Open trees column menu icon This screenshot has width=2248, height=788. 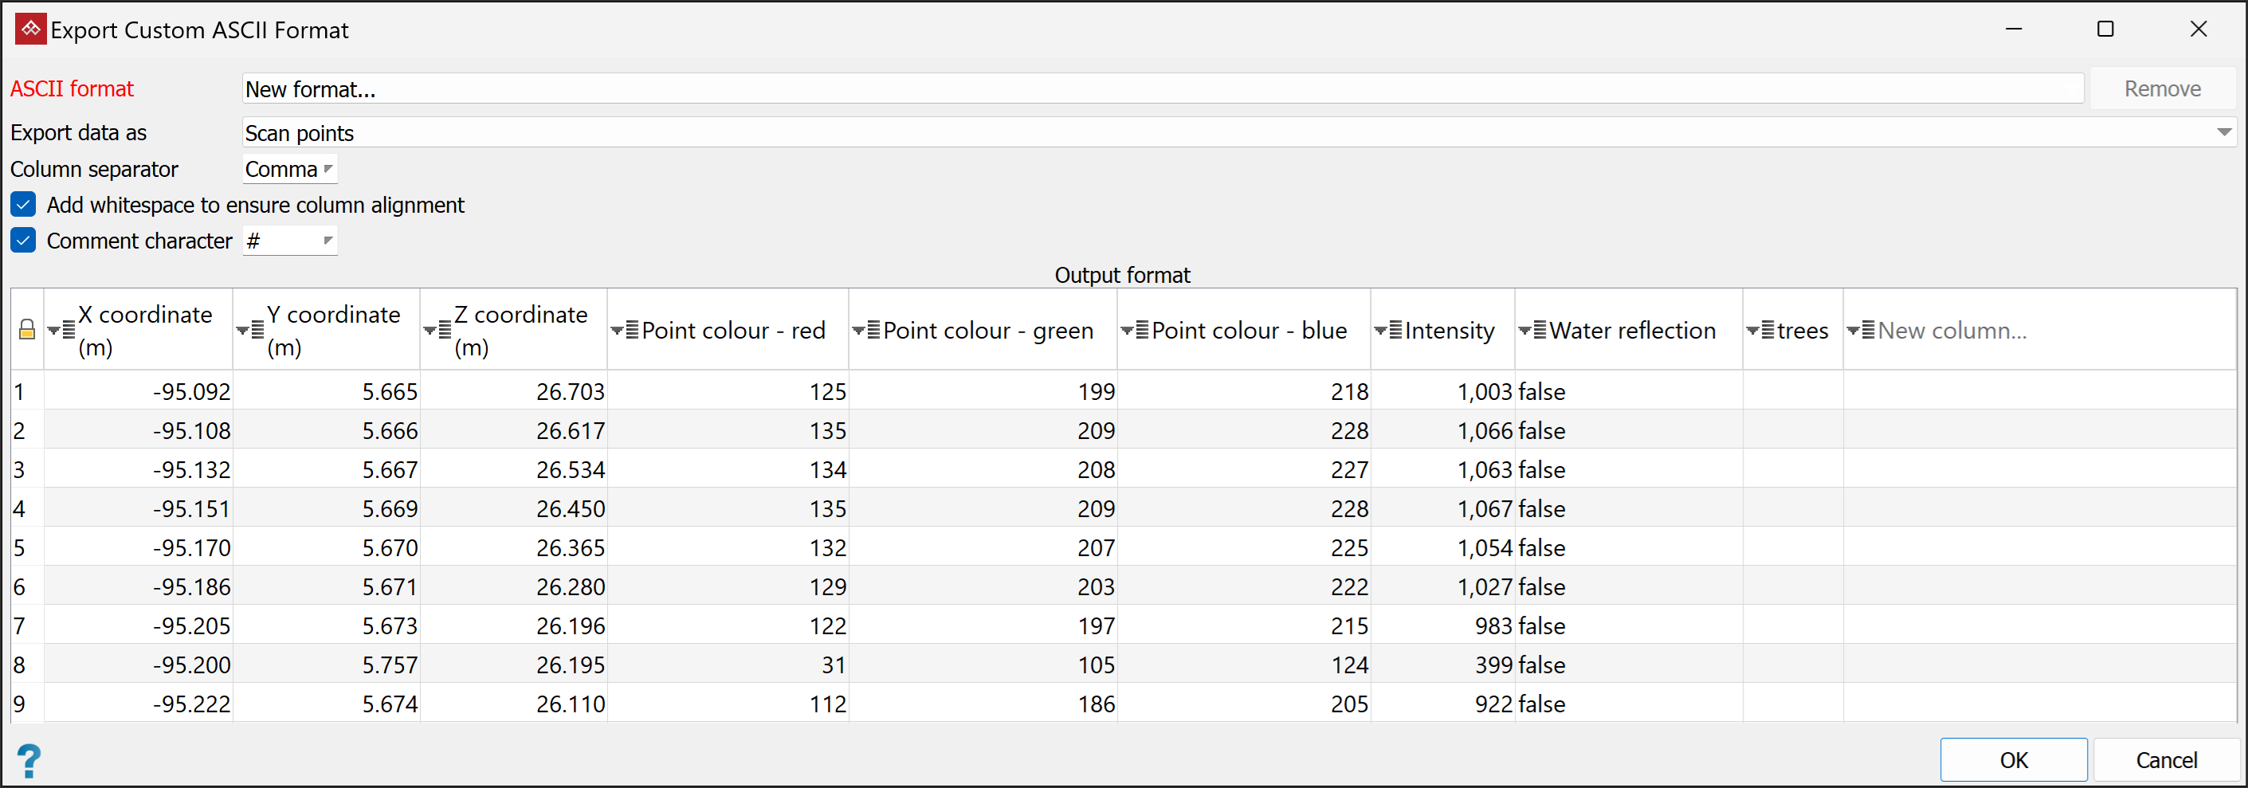1760,331
